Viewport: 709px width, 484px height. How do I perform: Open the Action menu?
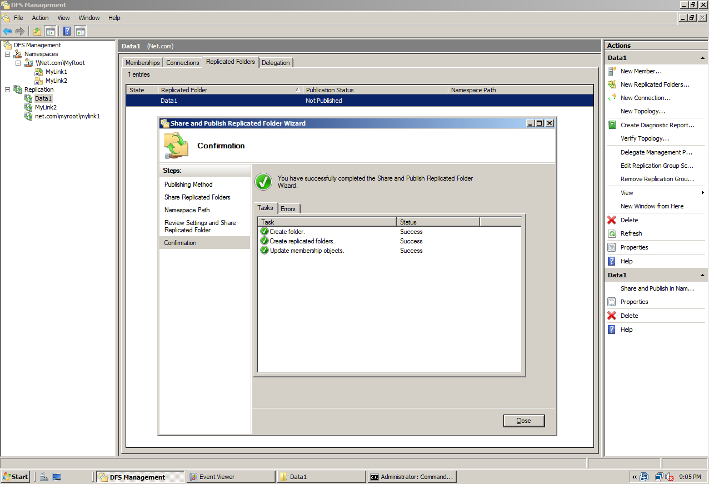(40, 17)
